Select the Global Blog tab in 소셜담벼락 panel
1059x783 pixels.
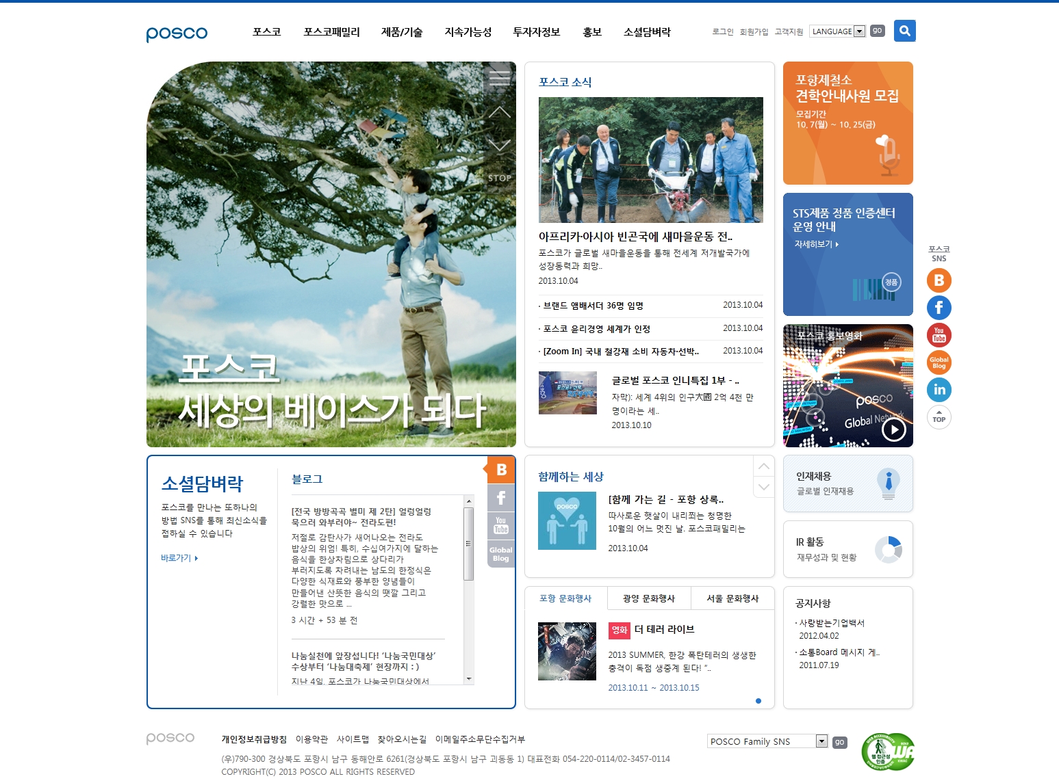click(x=501, y=554)
